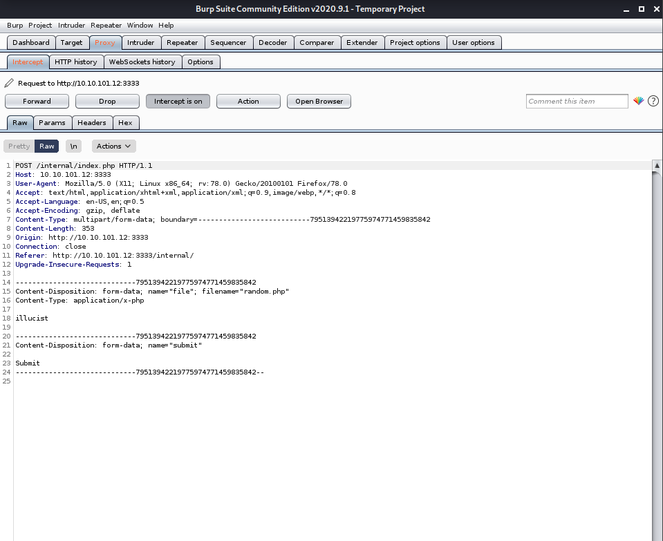The image size is (663, 541).
Task: Click the Connection: close line
Action: (50, 247)
